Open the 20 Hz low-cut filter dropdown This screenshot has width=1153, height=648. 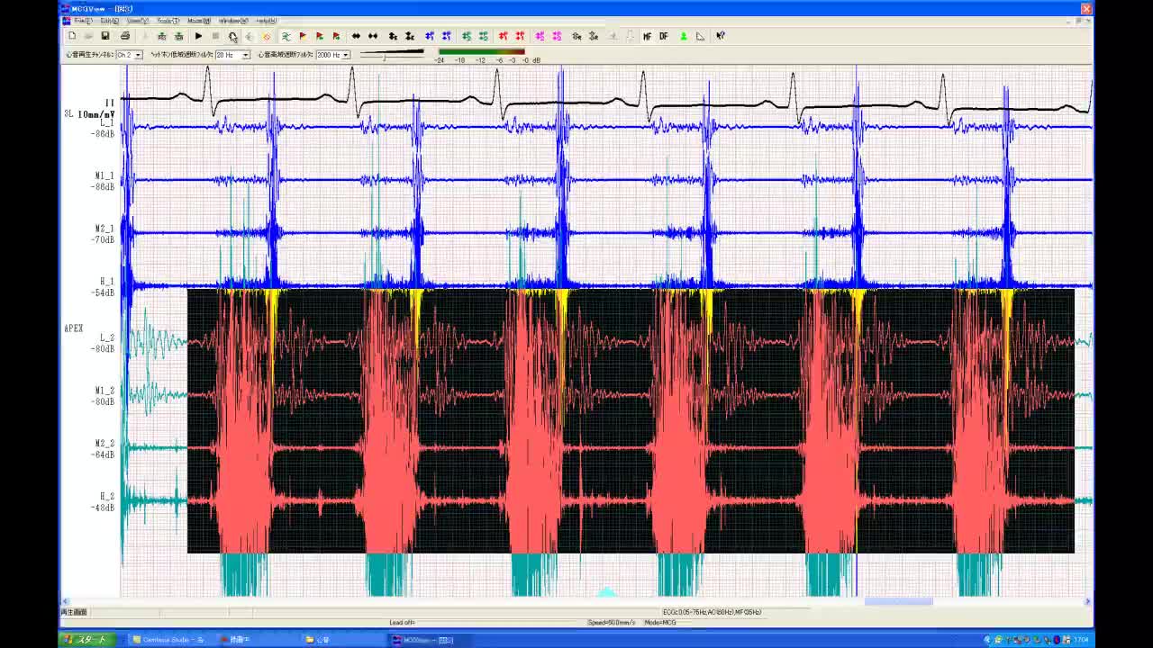(x=245, y=55)
